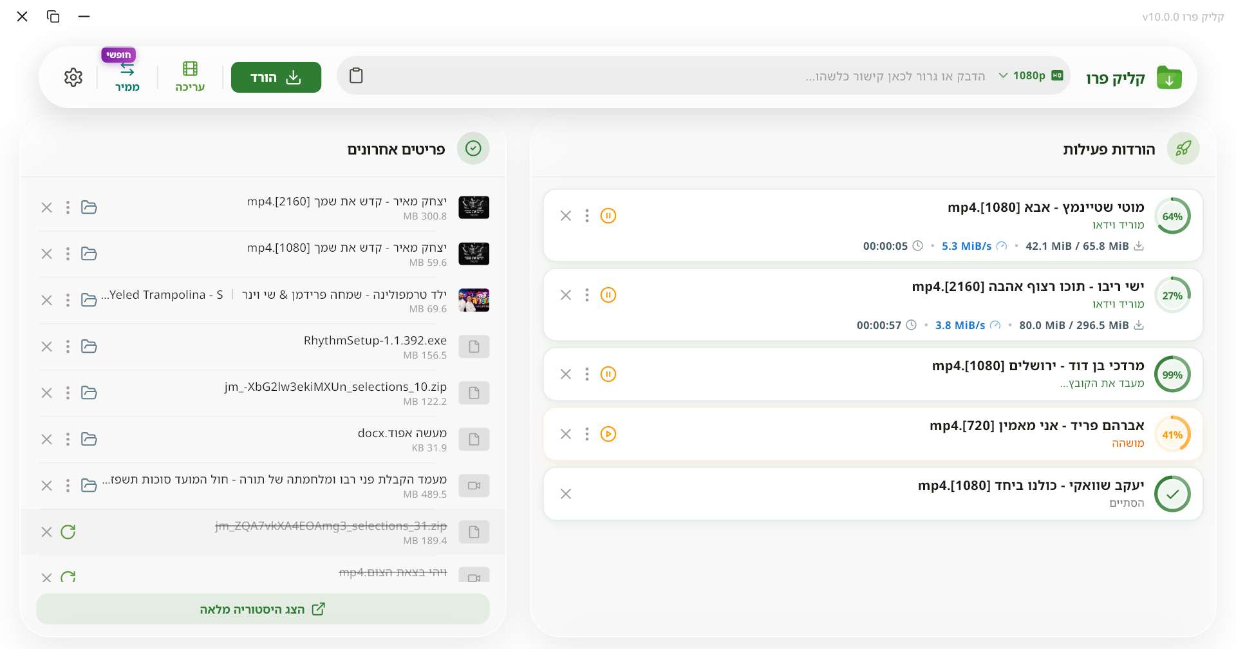Remove ילד טרמפולינה from recent items
The height and width of the screenshot is (649, 1236).
click(x=47, y=300)
